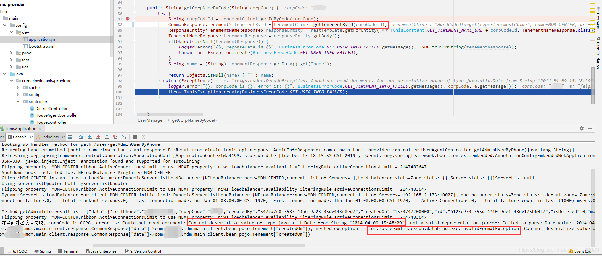
Task: Click the Trace Current Stream Chain icon
Action: pos(143,137)
